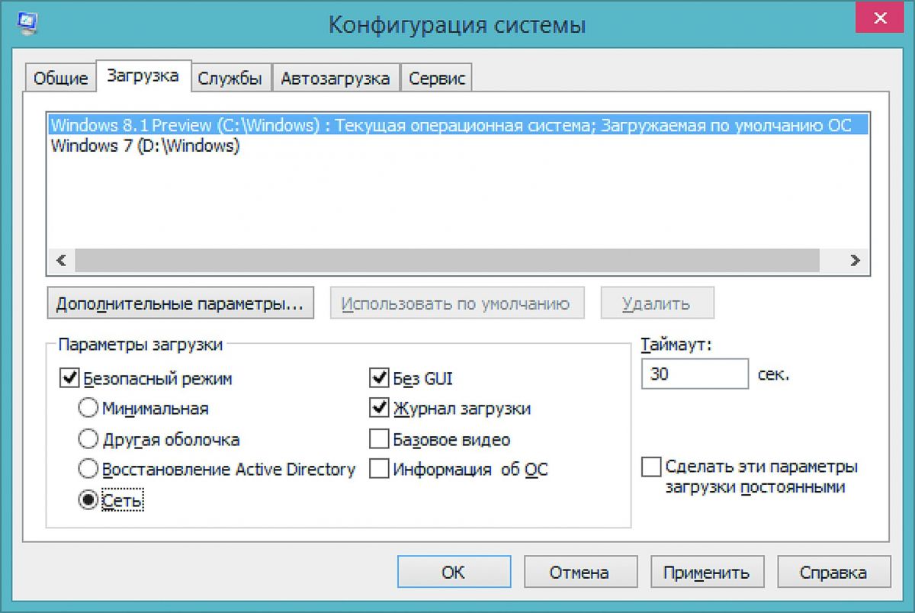The height and width of the screenshot is (613, 915).
Task: Open the Службы tab
Action: click(230, 78)
